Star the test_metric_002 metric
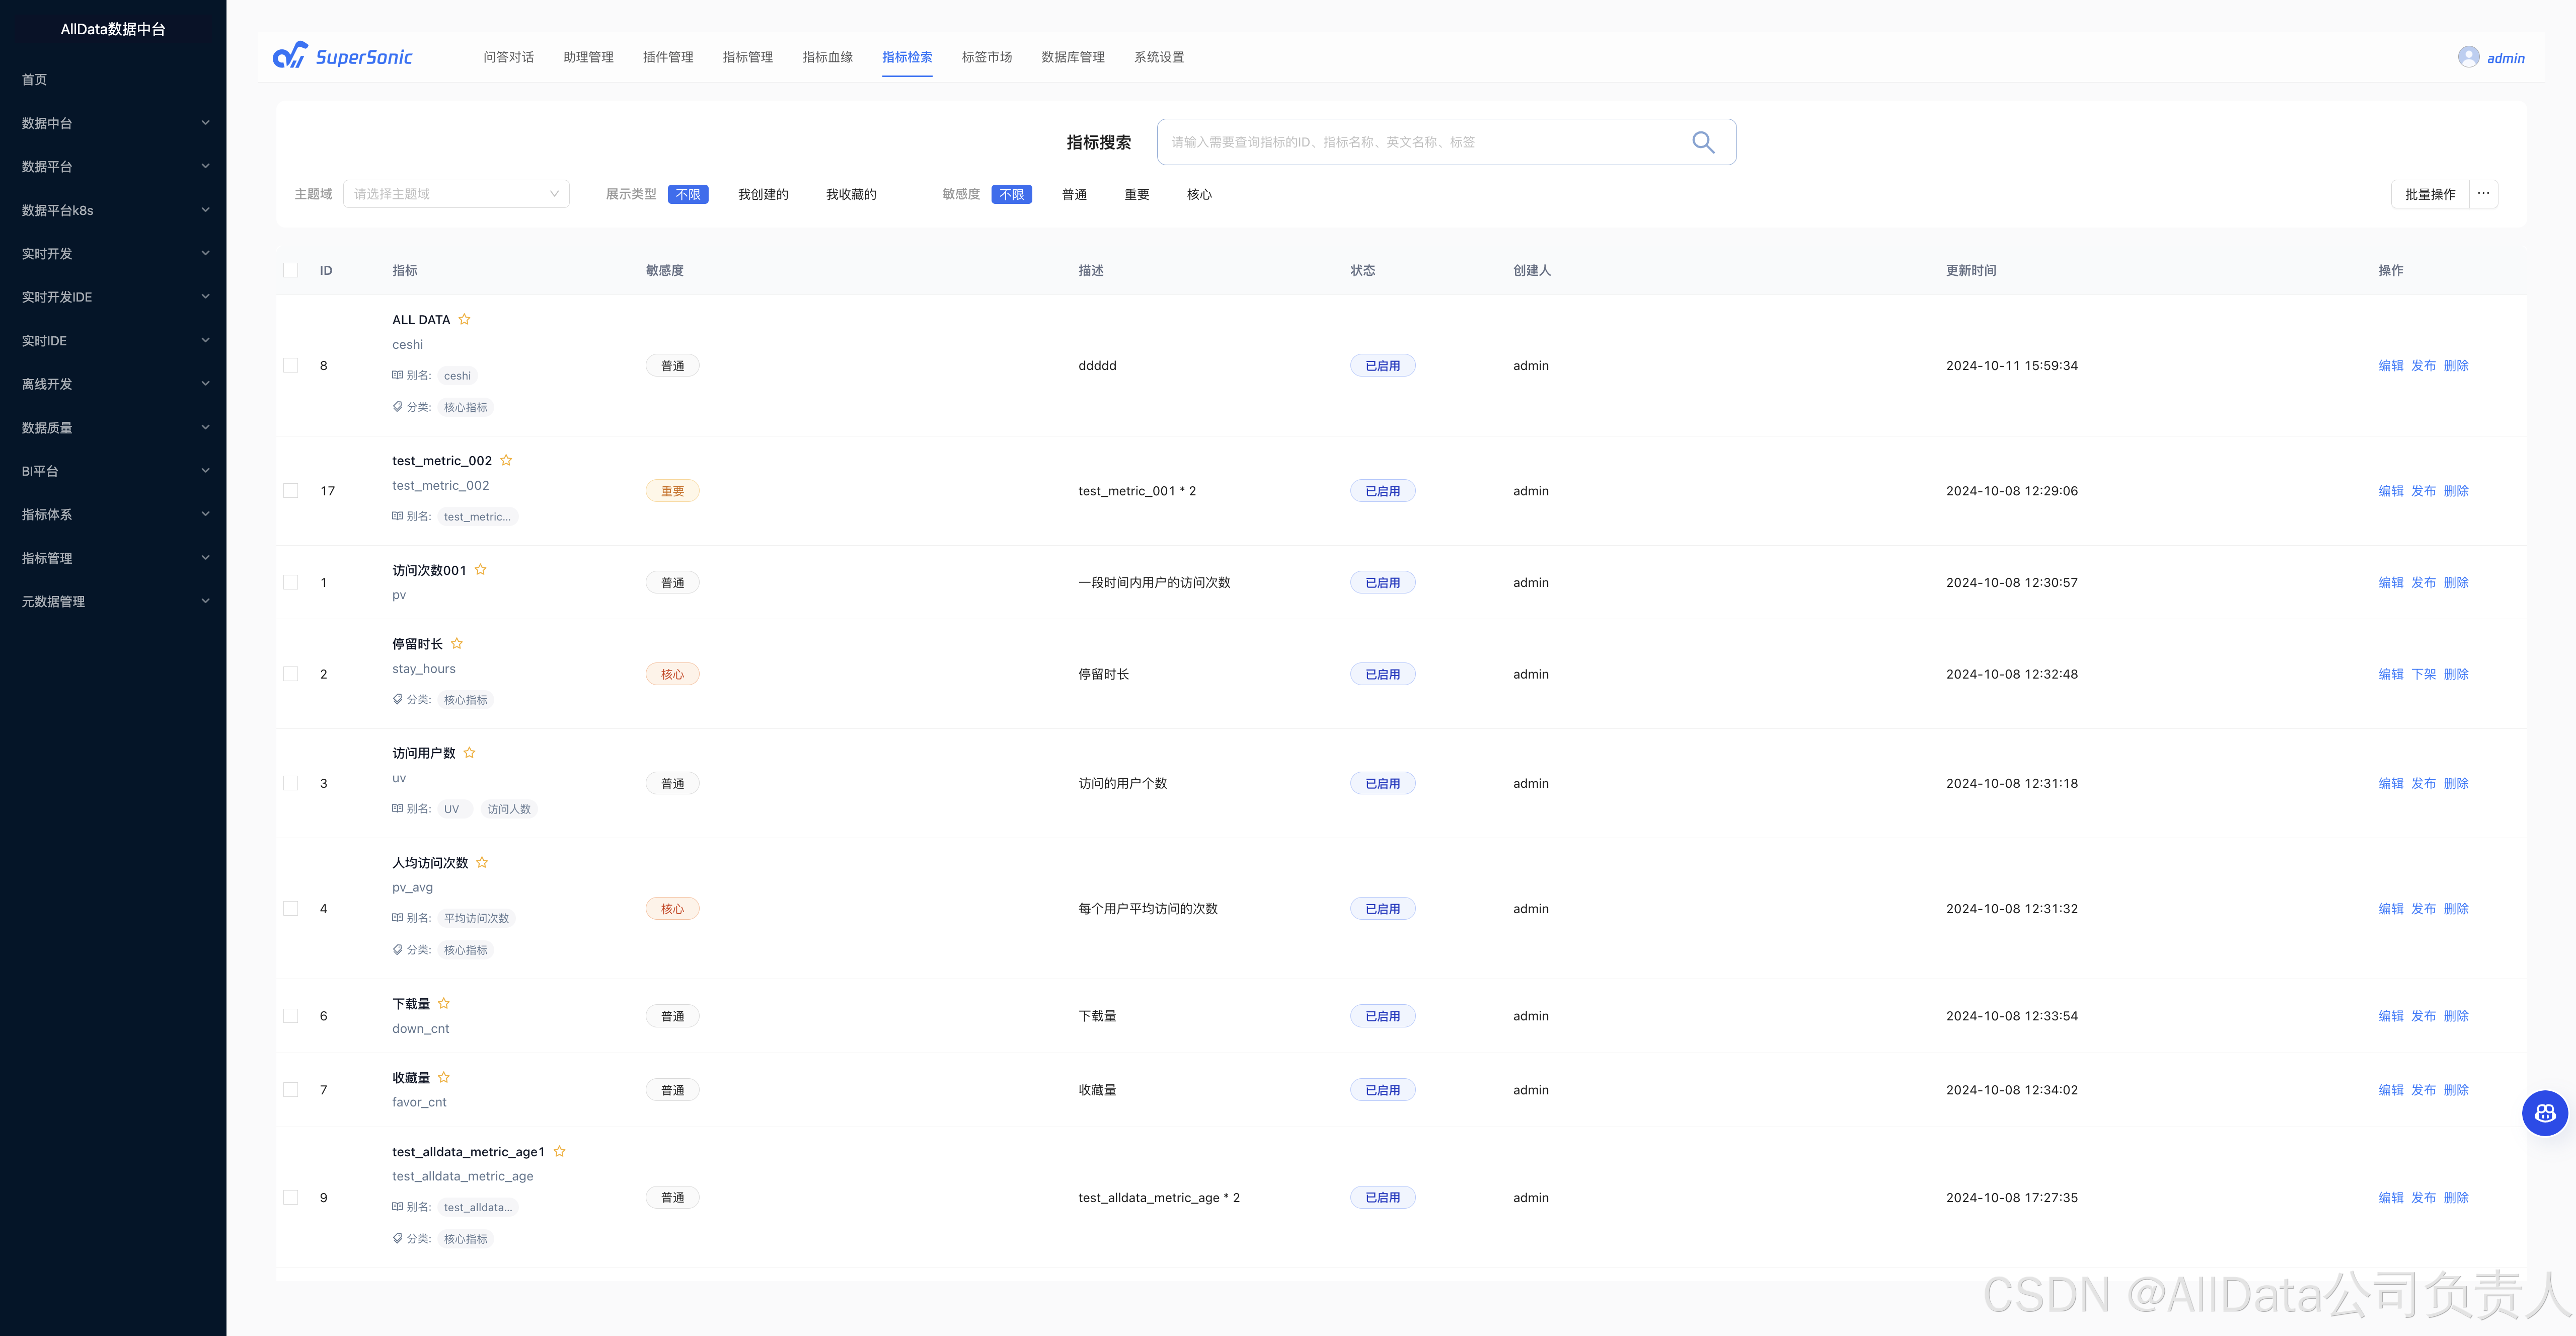Image resolution: width=2576 pixels, height=1336 pixels. 506,460
